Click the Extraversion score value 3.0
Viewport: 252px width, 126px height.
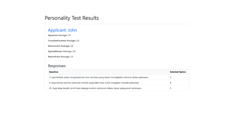click(72, 46)
